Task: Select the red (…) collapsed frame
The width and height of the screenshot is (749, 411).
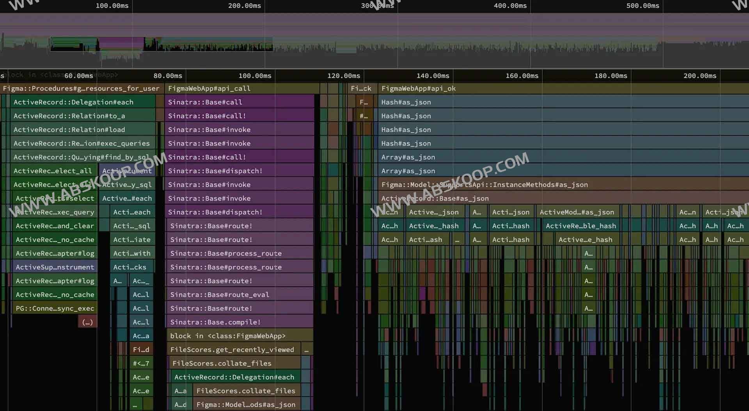Action: click(x=87, y=322)
